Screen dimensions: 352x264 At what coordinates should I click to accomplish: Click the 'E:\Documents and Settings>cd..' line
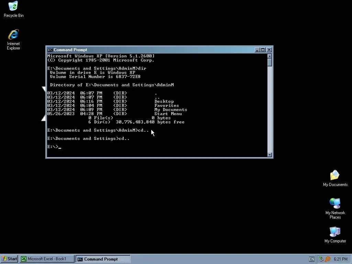click(x=88, y=139)
